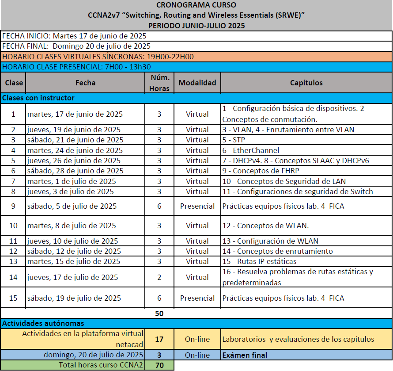Select '14 - Conceptos de enrutamiento' cell
Screen dimensions: 393x371
tap(306, 251)
